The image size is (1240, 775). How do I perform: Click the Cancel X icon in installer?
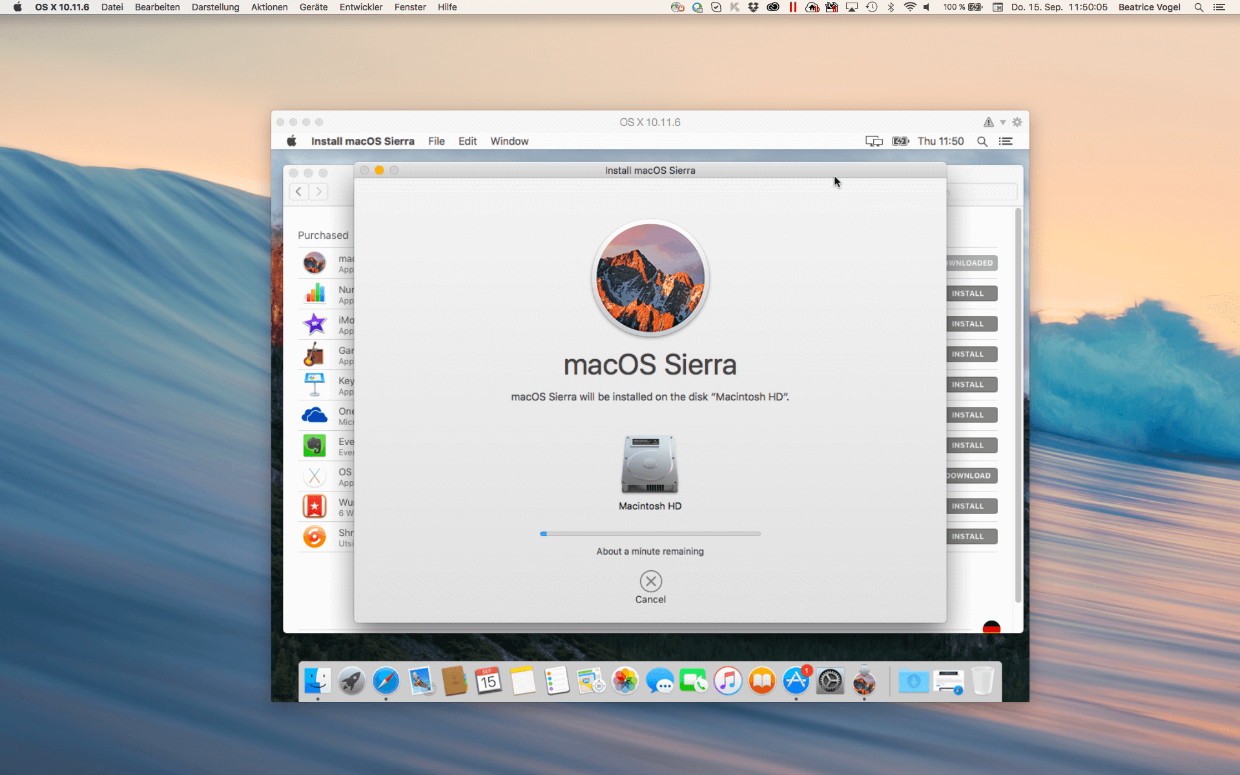pyautogui.click(x=650, y=581)
